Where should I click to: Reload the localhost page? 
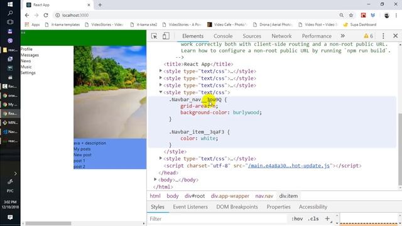coord(46,15)
